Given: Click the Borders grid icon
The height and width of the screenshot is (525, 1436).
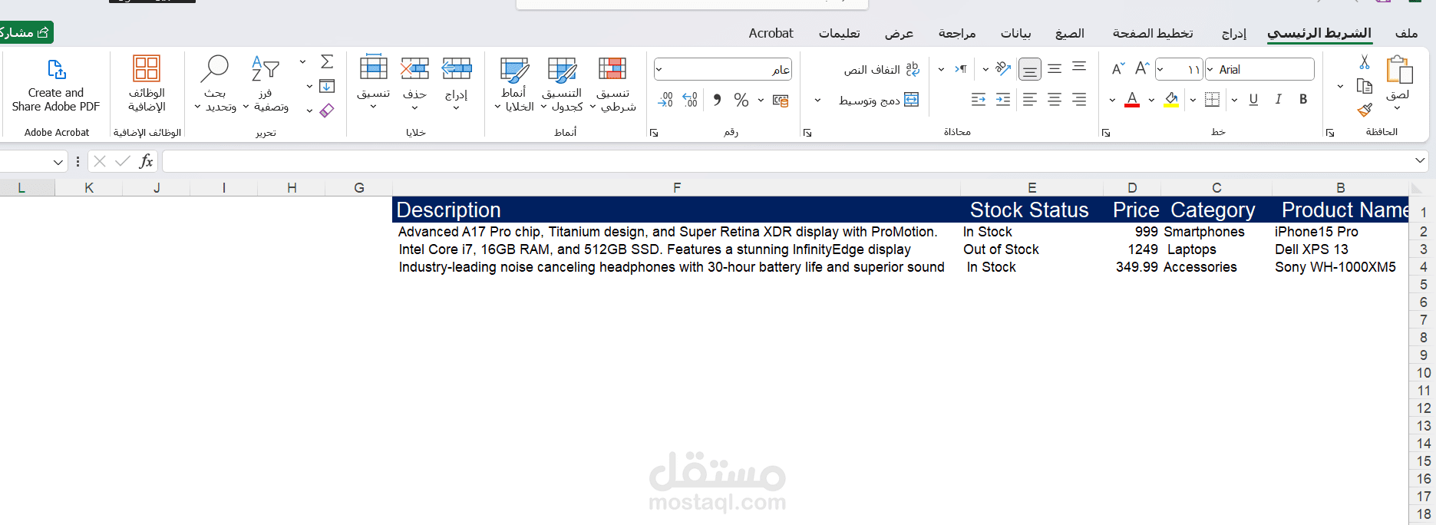Looking at the screenshot, I should [1213, 99].
